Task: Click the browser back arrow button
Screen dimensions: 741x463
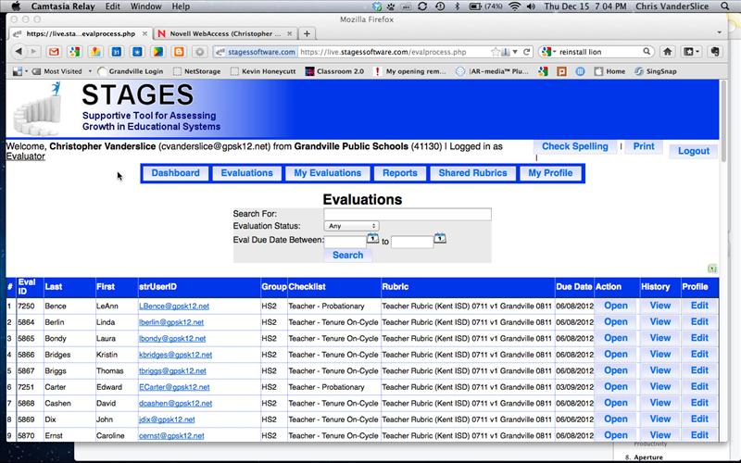Action: pos(19,52)
